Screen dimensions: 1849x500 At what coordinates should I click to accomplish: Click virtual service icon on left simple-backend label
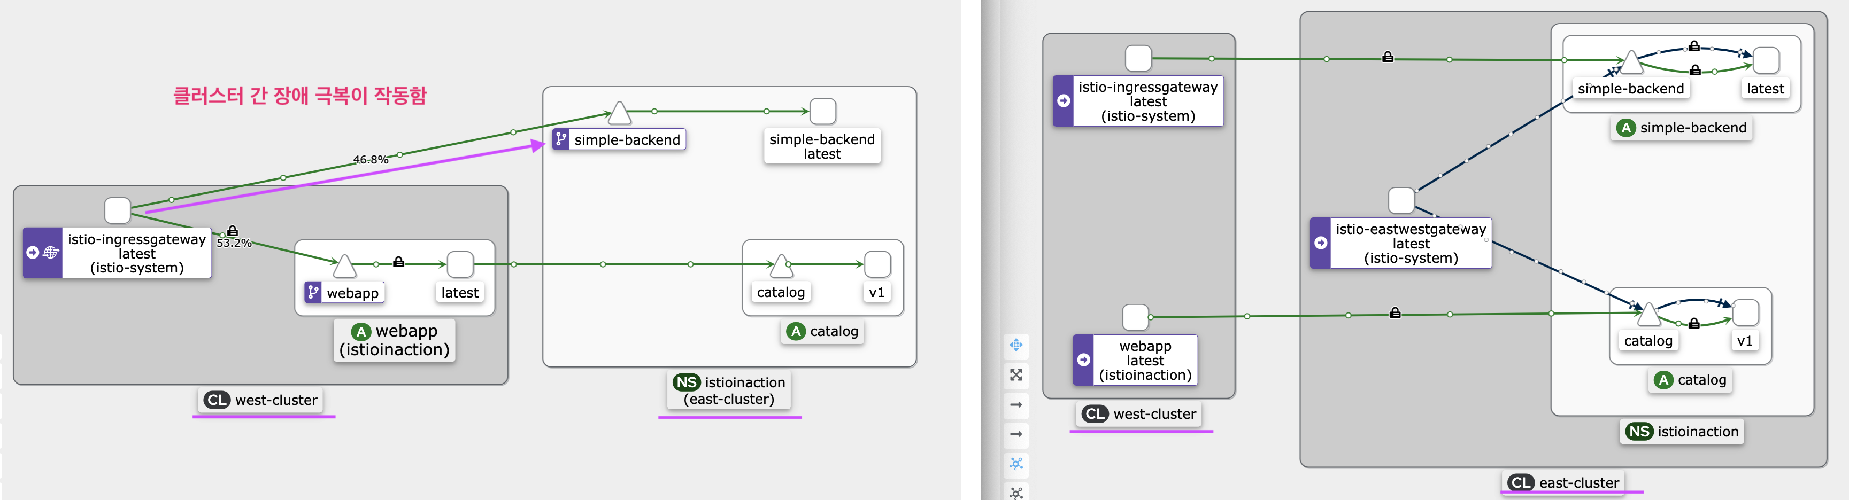point(561,139)
